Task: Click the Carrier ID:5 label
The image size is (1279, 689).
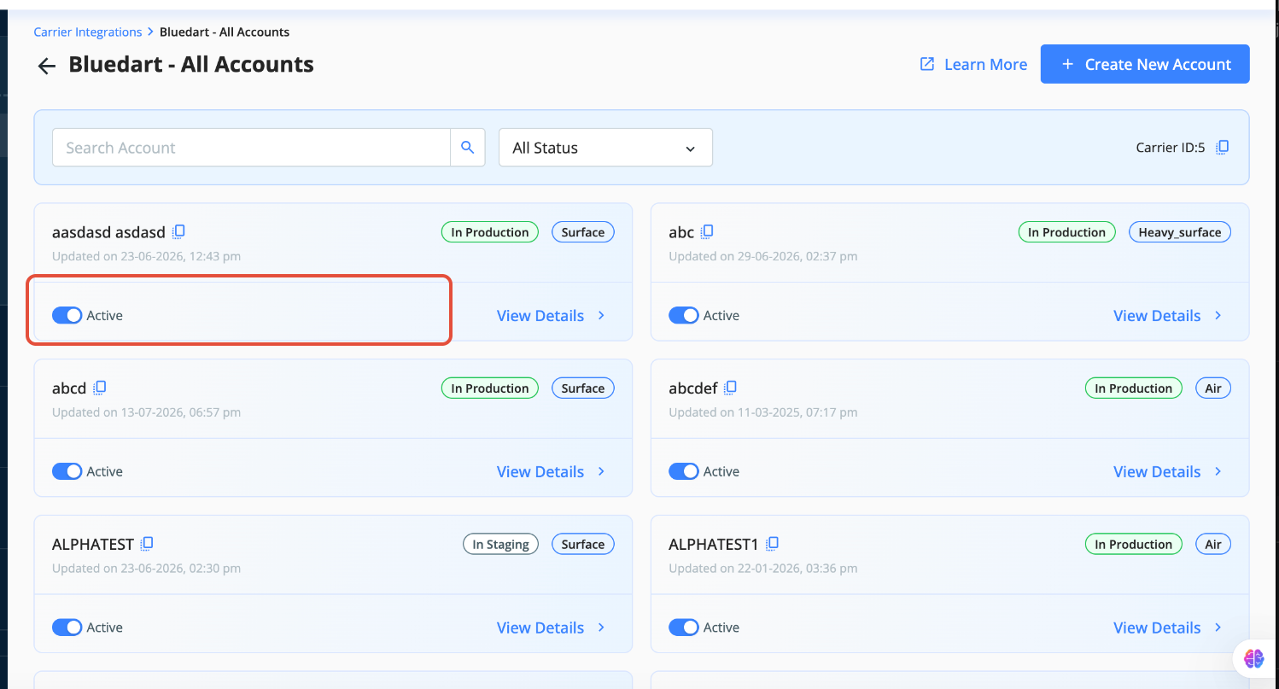Action: (1171, 148)
